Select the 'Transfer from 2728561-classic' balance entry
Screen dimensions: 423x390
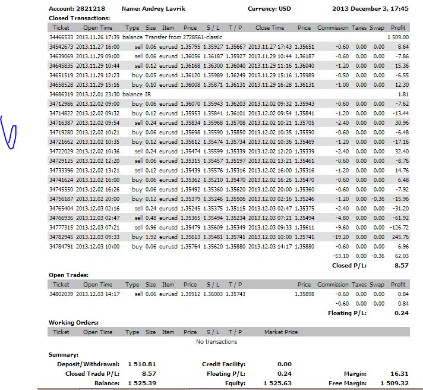click(184, 37)
